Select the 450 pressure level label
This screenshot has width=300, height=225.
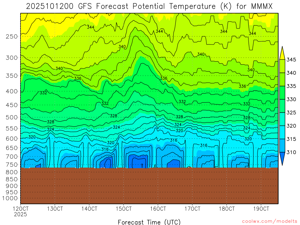click(x=12, y=105)
